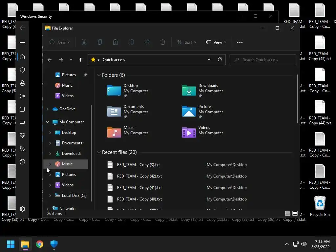Click the clock showing 7:35 AM
This screenshot has width=336, height=252.
(322, 241)
